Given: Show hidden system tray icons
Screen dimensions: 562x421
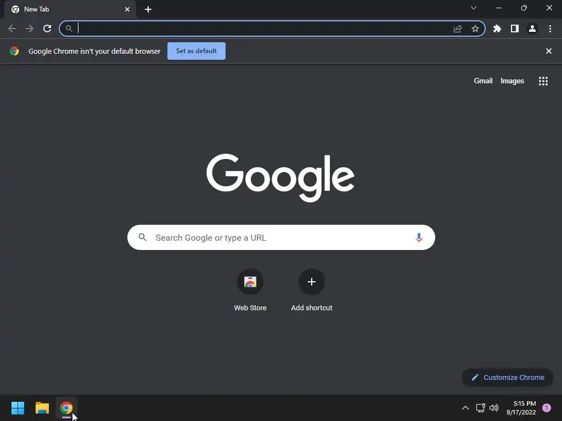Looking at the screenshot, I should click(x=465, y=408).
